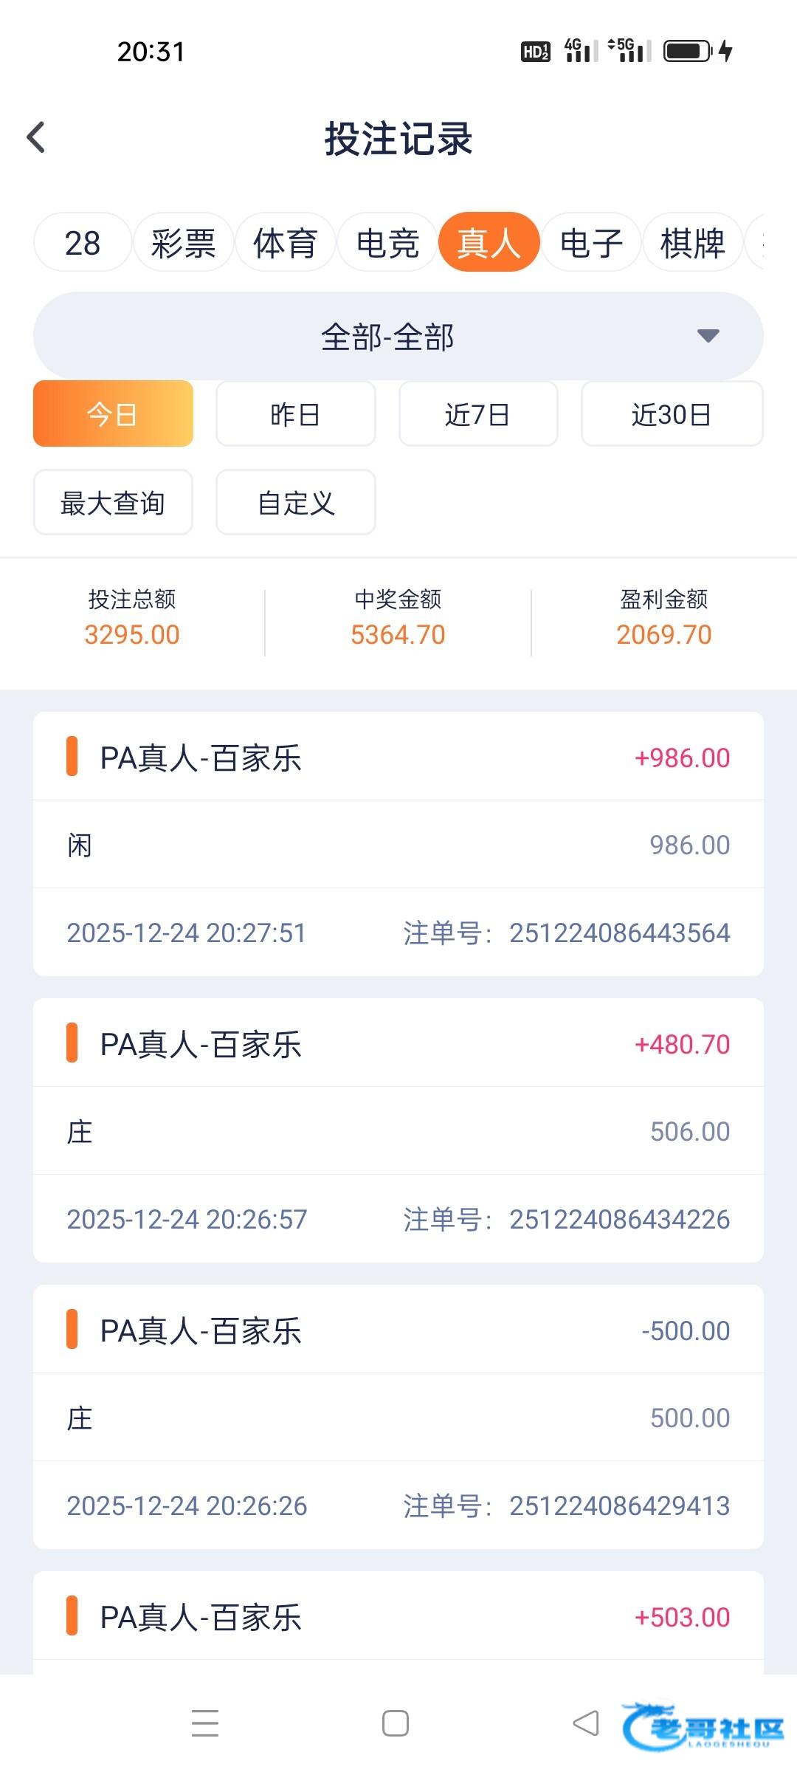Choose the 棋牌 category tab
797x1772 pixels.
pyautogui.click(x=692, y=243)
